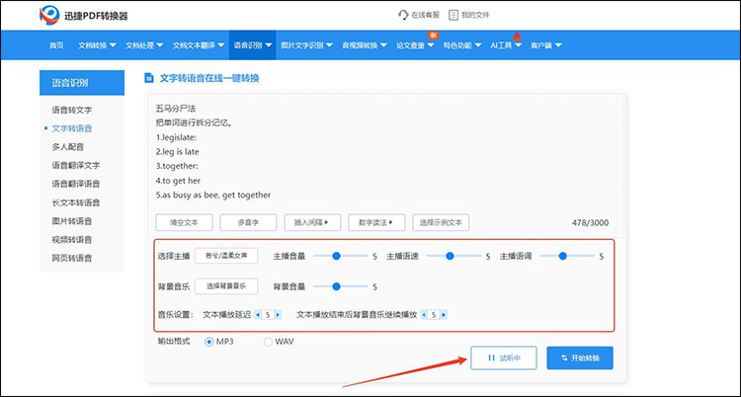This screenshot has height=397, width=741.
Task: Decrease the 背景音乐继续播放 value
Action: [x=424, y=315]
